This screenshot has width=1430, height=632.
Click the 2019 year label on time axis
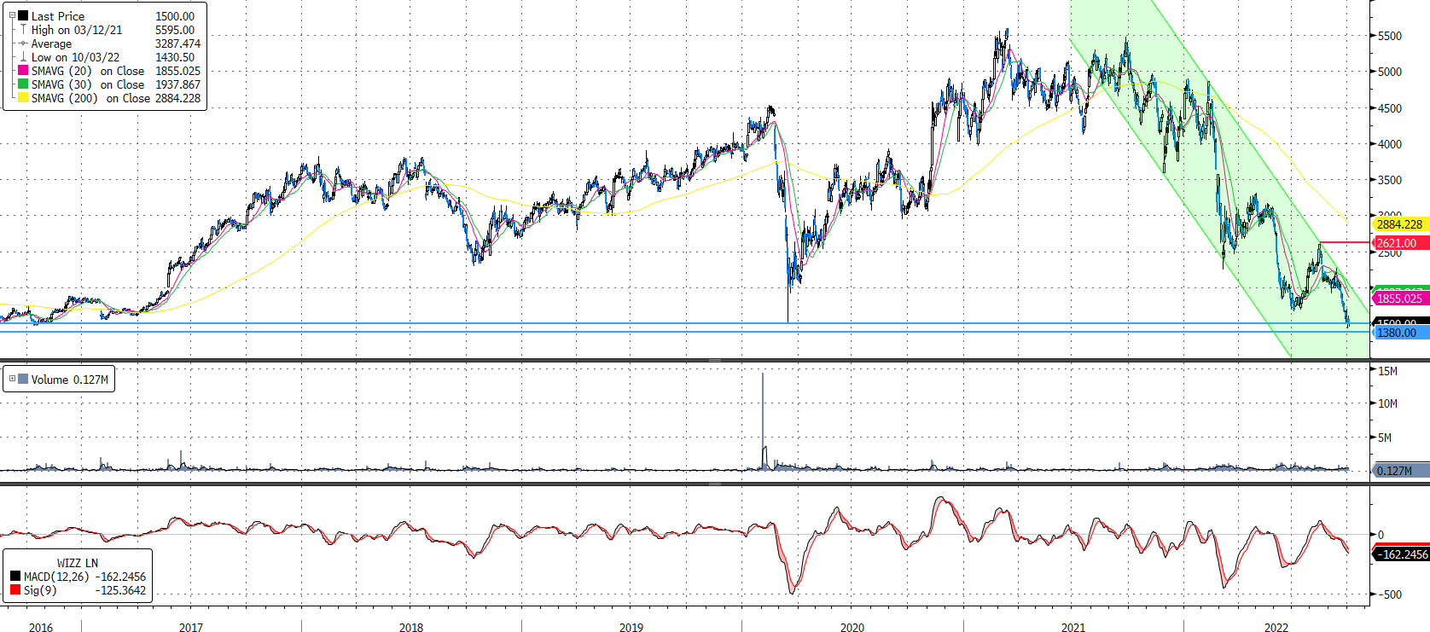click(x=631, y=627)
